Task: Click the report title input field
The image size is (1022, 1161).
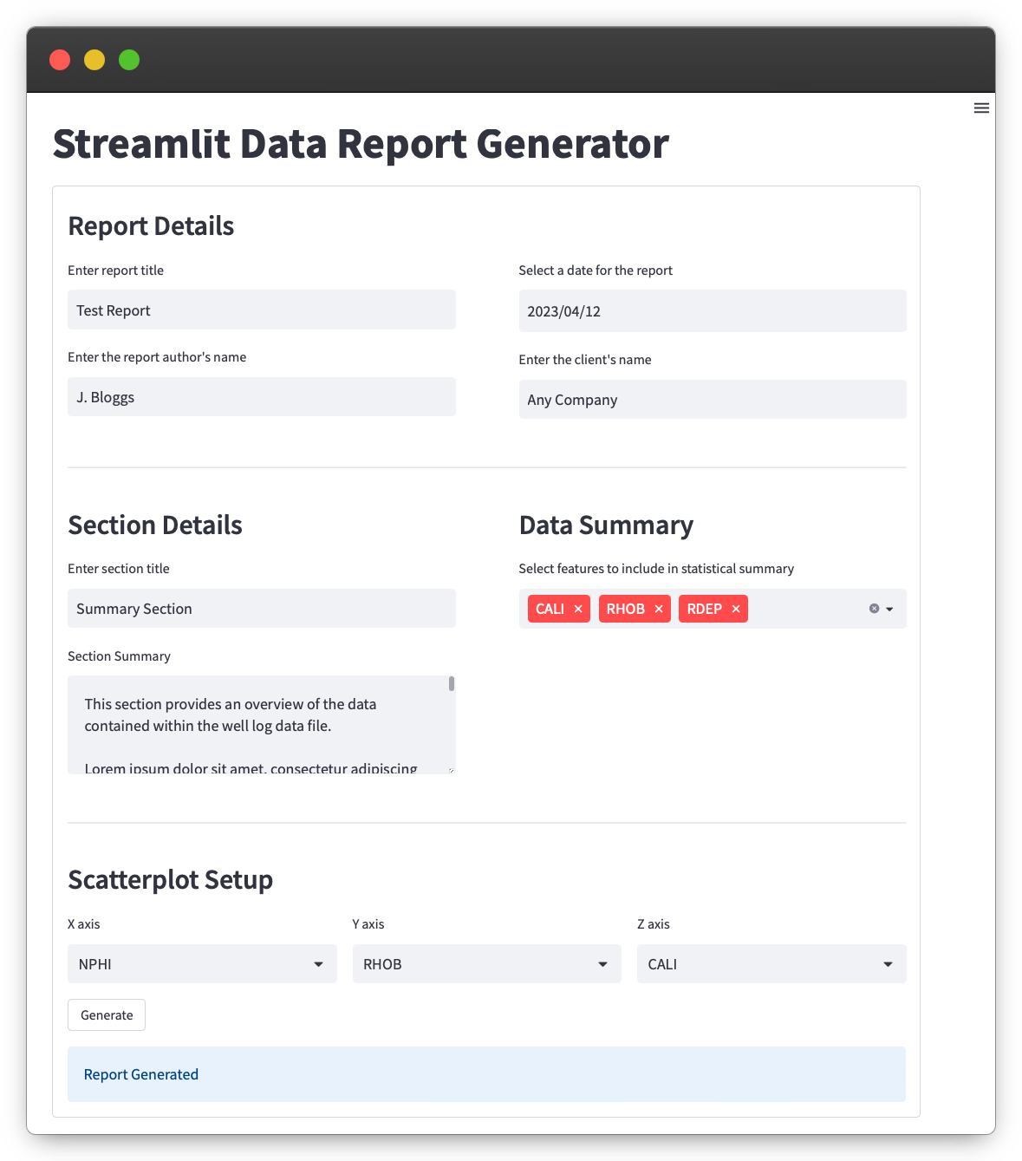Action: pos(261,310)
